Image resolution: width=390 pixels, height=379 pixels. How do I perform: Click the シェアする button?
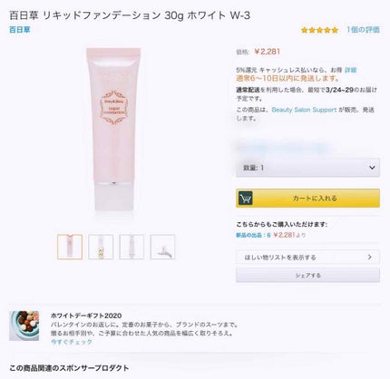tap(307, 276)
